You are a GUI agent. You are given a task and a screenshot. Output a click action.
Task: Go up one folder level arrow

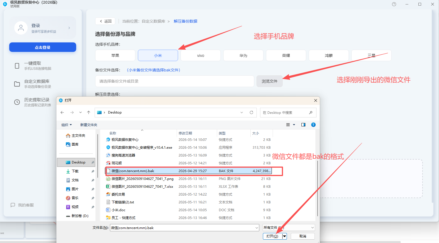point(89,112)
